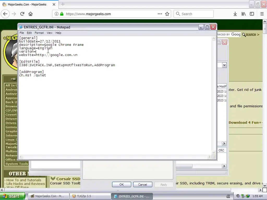267x200 pixels.
Task: Click OK in the background dialog
Action: tap(122, 185)
